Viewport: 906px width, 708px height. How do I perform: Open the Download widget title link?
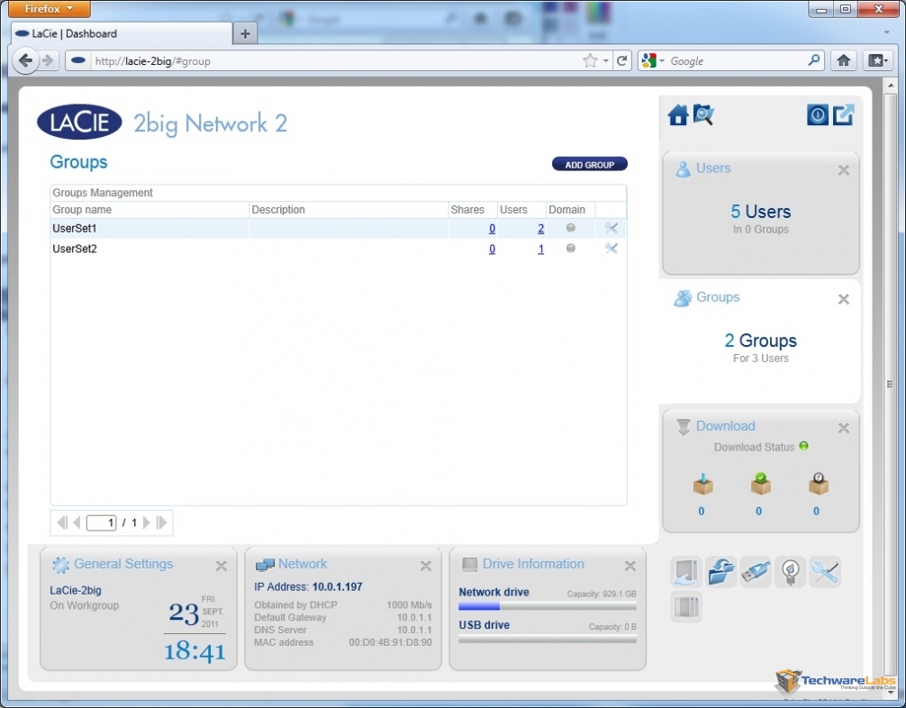tap(725, 426)
